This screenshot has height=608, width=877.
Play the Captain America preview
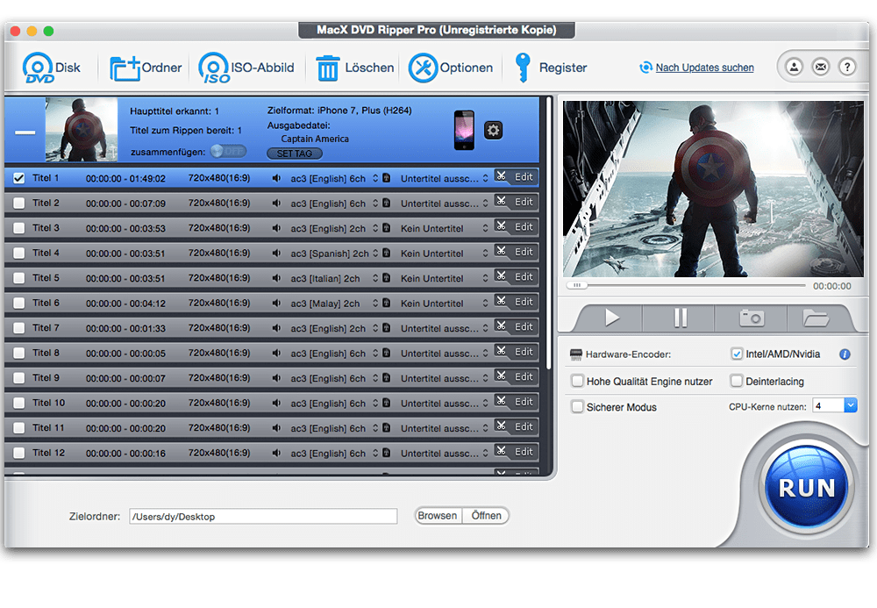tap(611, 318)
